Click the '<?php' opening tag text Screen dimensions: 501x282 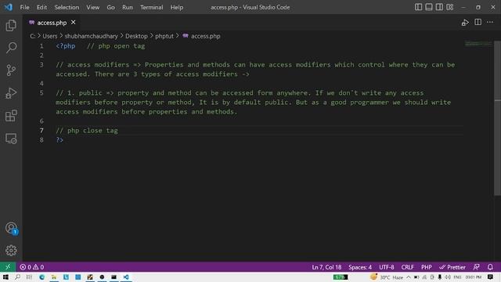tap(66, 45)
